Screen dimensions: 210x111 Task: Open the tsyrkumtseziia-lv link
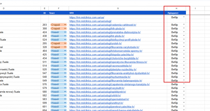(x=100, y=77)
